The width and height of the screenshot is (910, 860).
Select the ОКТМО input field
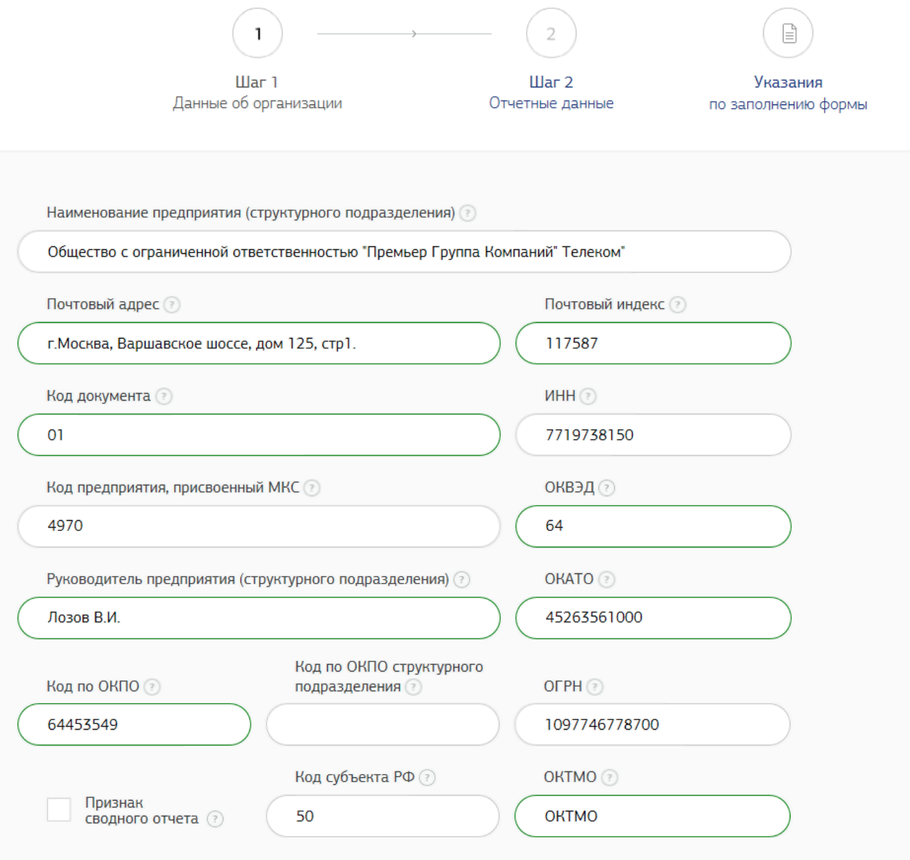[652, 816]
